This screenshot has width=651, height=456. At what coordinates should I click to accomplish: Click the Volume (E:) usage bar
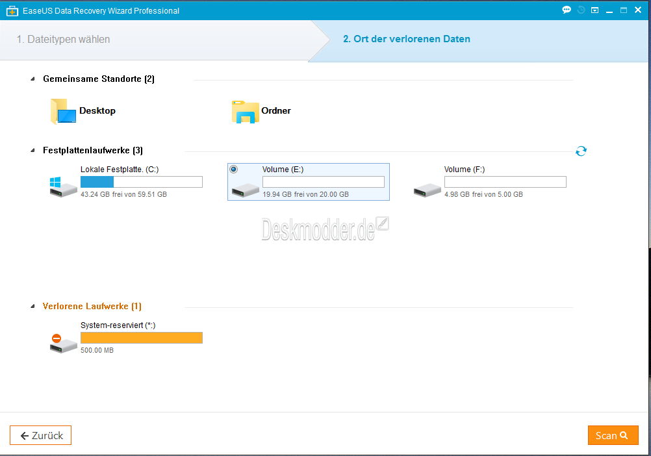point(324,182)
